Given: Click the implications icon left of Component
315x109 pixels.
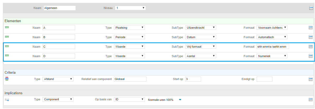Looking at the screenshot, I should 7,99.
